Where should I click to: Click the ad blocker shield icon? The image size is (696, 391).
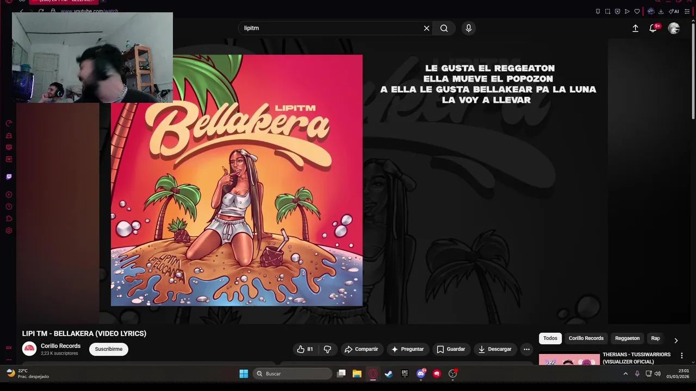pyautogui.click(x=618, y=11)
